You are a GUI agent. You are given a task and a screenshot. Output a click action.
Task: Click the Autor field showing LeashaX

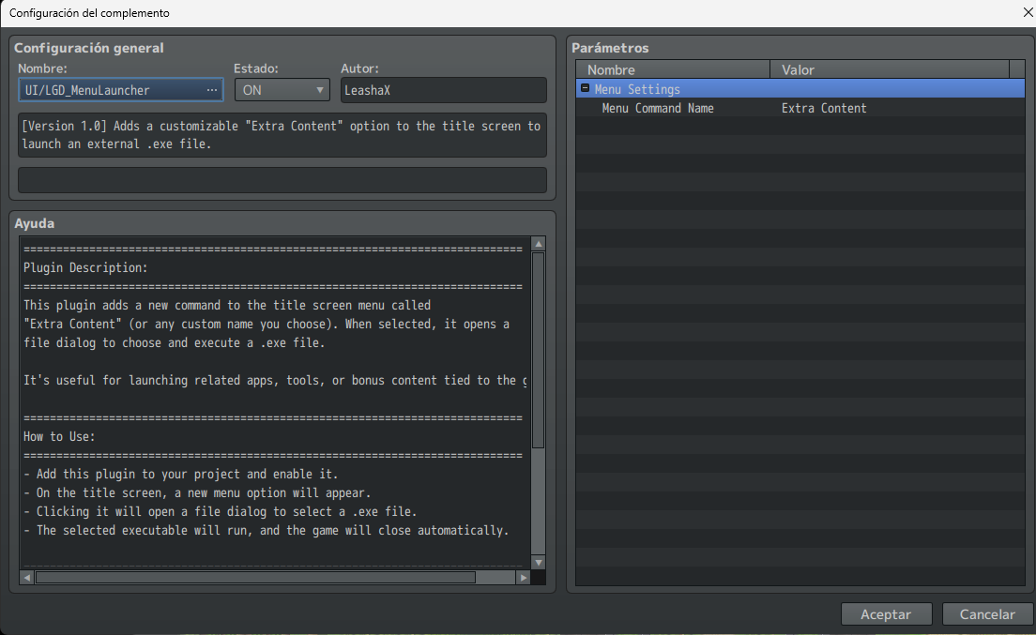[443, 90]
